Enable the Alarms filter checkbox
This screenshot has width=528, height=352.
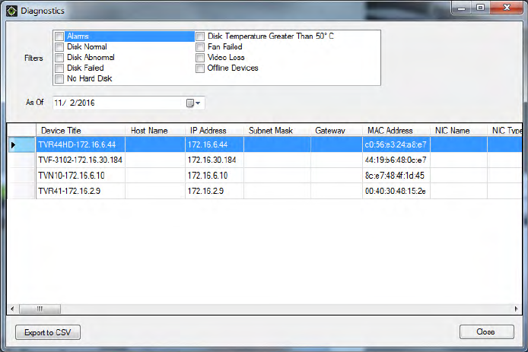(x=59, y=36)
